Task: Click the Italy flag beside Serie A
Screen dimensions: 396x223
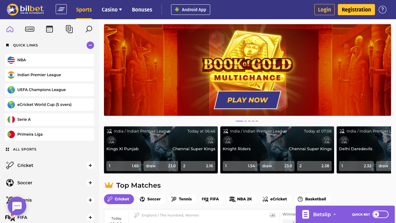Action: tap(11, 120)
